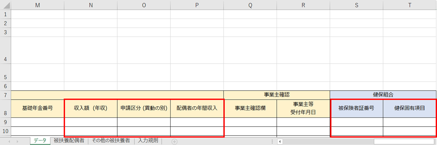This screenshot has height=145, width=437.
Task: Click the 事業主等受付年月日 header cell
Action: [303, 108]
